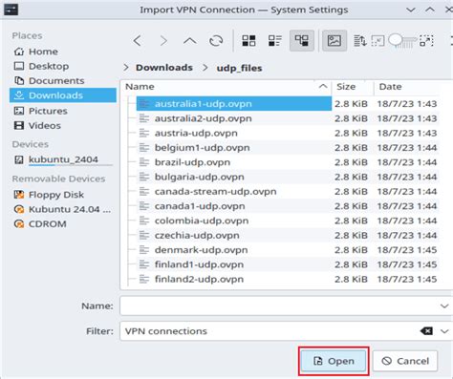
Task: Click Open to import selected VPN
Action: (x=334, y=361)
